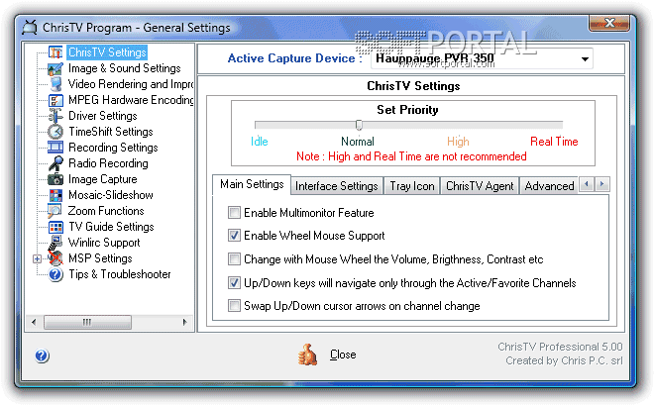
Task: Expand the MSP Settings tree node
Action: pyautogui.click(x=38, y=258)
